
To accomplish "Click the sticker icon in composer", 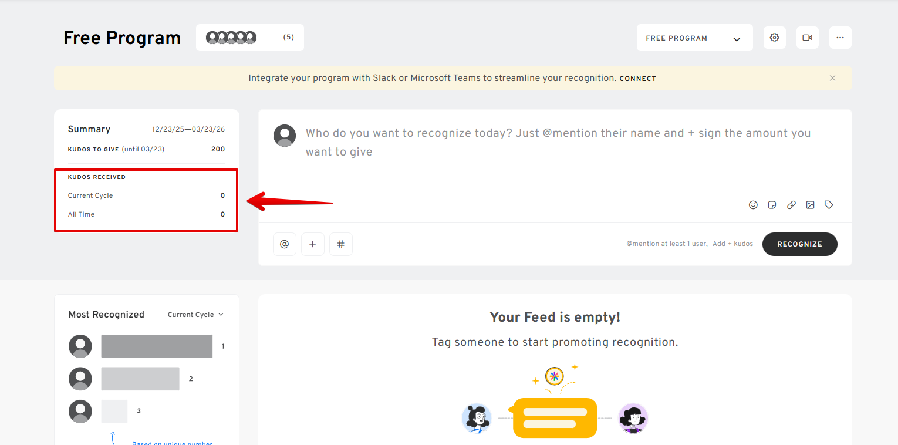I will [772, 205].
